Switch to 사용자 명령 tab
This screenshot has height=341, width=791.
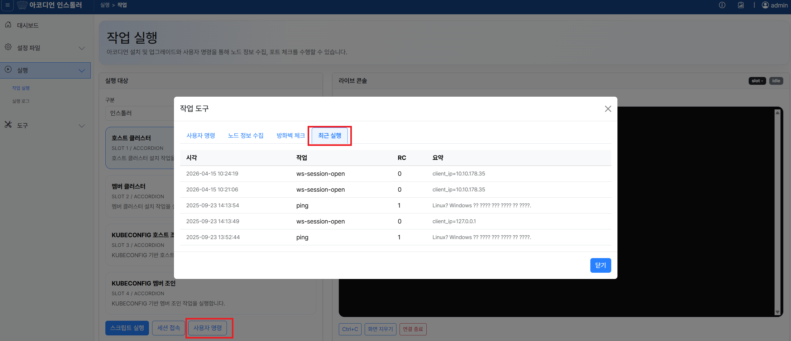pyautogui.click(x=201, y=136)
